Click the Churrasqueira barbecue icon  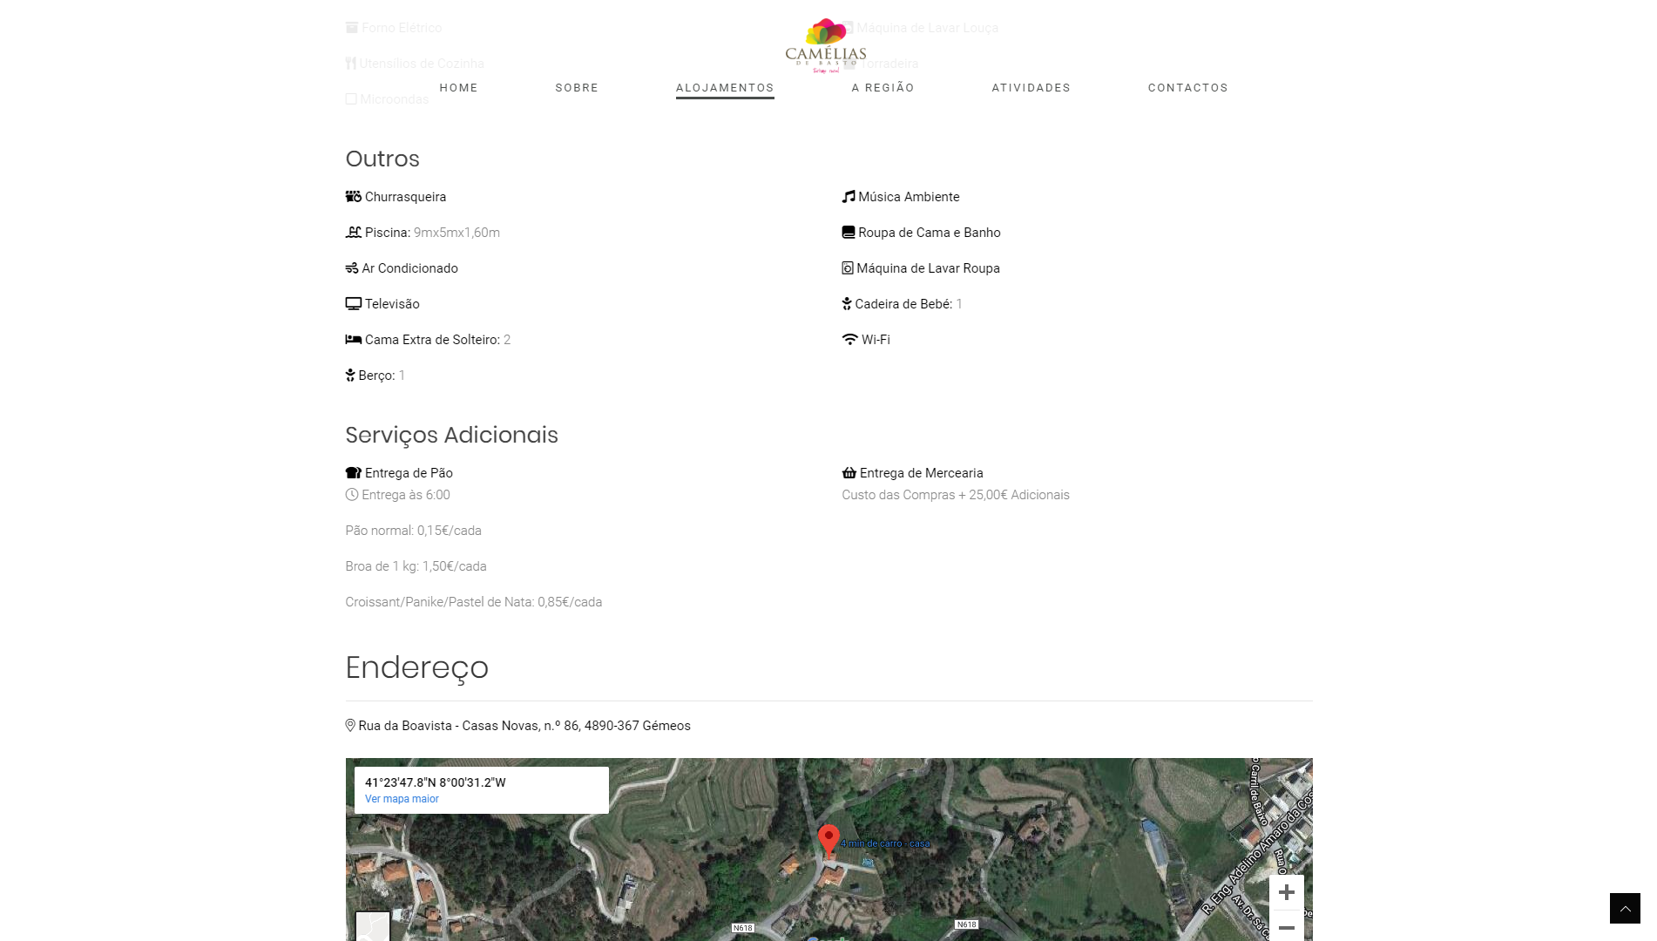point(353,197)
